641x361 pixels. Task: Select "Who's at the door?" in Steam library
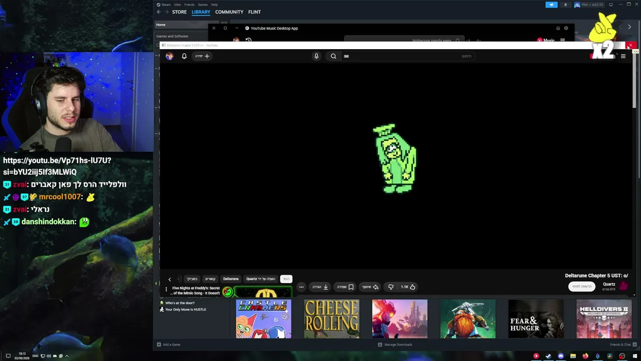pyautogui.click(x=179, y=303)
